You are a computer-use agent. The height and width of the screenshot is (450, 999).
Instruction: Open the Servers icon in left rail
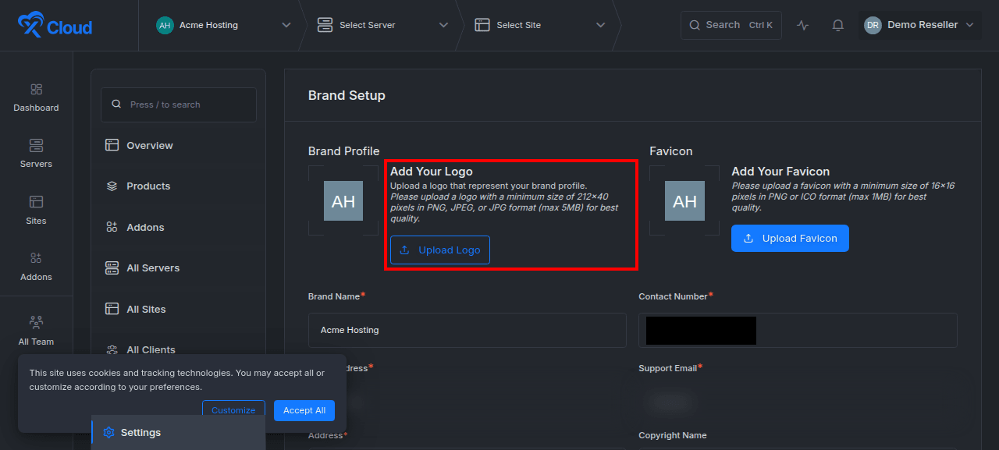(x=36, y=145)
